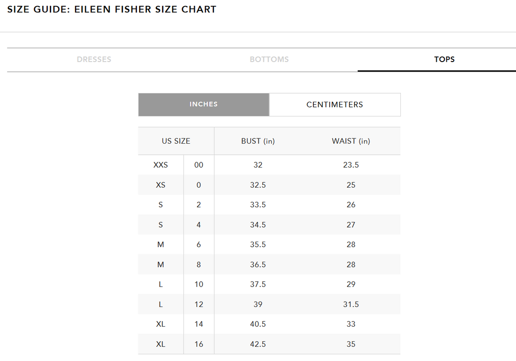The width and height of the screenshot is (516, 361).
Task: Click the BUST (in) column header
Action: (258, 141)
